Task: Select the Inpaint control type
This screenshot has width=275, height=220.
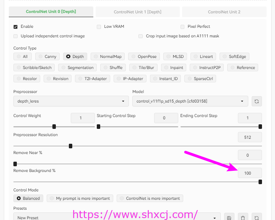Action: click(x=174, y=67)
